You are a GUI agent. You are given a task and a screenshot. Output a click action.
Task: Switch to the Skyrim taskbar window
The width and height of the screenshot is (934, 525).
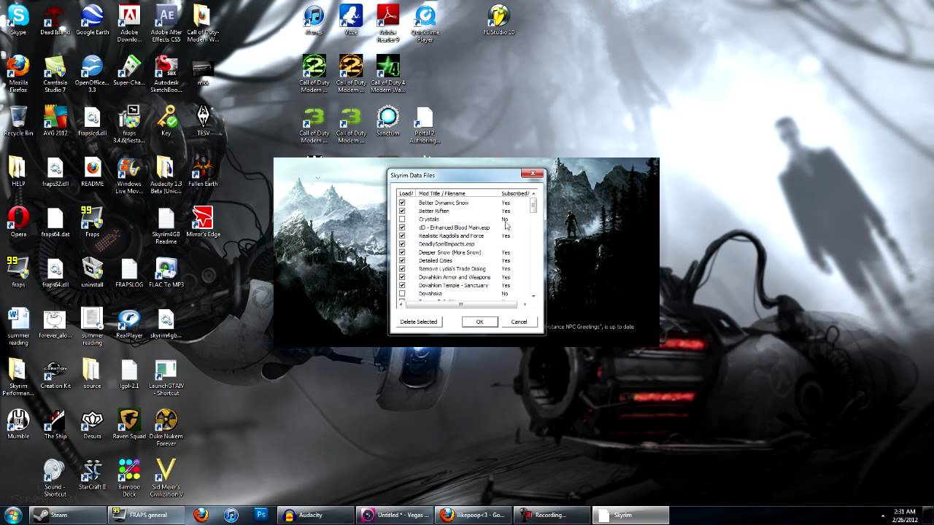(x=629, y=515)
